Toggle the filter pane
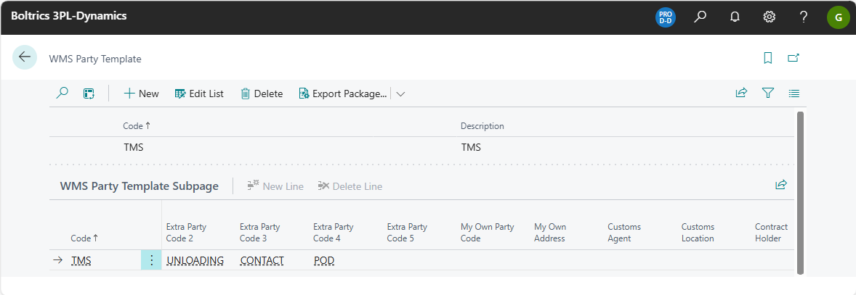The width and height of the screenshot is (856, 295). 767,93
